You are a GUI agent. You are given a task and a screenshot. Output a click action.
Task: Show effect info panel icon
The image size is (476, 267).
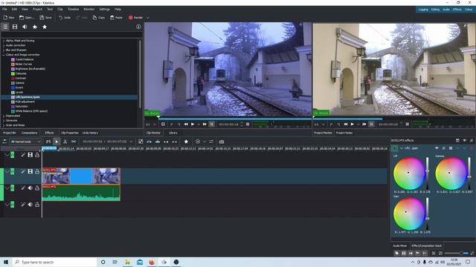[138, 27]
